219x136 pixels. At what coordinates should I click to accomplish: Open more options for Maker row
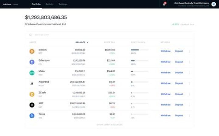tap(189, 73)
